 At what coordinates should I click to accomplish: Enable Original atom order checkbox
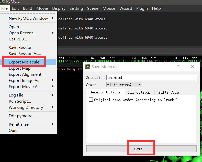coord(91,100)
